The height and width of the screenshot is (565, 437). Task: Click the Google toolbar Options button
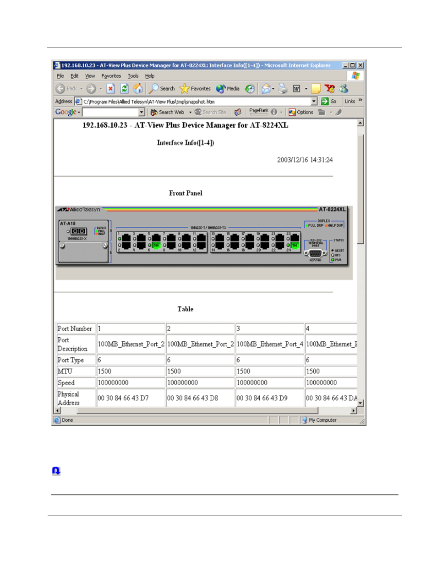click(x=301, y=112)
